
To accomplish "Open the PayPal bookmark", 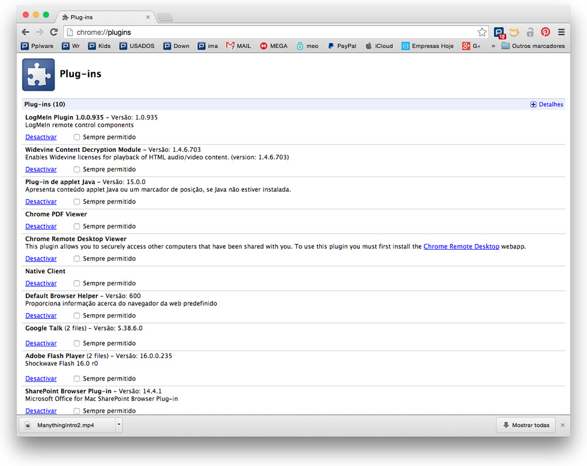I will (342, 46).
